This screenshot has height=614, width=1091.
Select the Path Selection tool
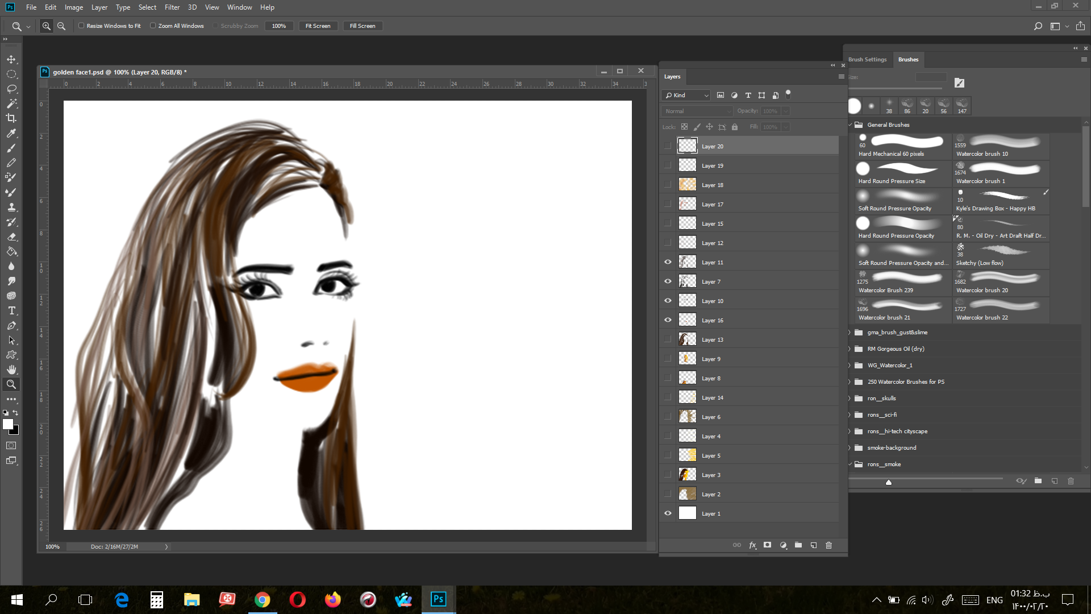11,340
